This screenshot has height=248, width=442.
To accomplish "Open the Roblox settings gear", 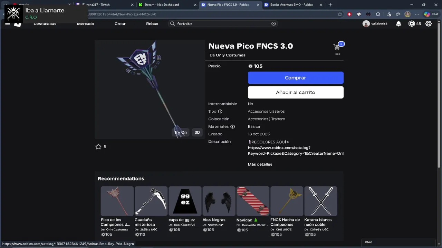I will pyautogui.click(x=429, y=24).
